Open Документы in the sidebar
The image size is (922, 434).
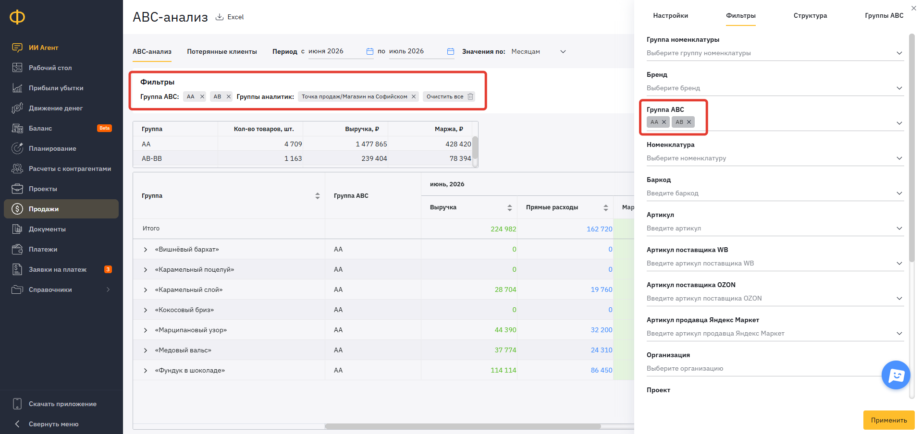[x=47, y=229]
